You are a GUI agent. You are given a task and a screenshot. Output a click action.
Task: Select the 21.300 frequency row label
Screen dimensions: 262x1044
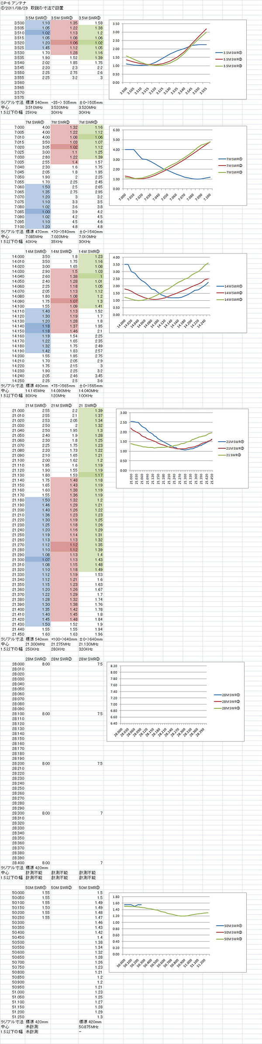point(19,559)
